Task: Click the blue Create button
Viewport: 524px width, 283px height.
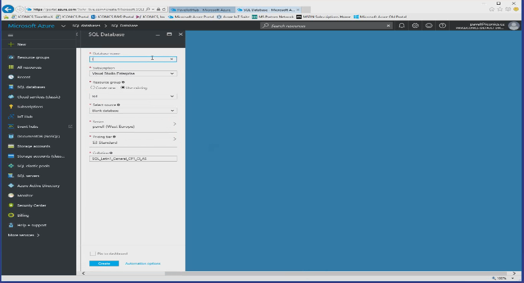Action: (x=104, y=263)
